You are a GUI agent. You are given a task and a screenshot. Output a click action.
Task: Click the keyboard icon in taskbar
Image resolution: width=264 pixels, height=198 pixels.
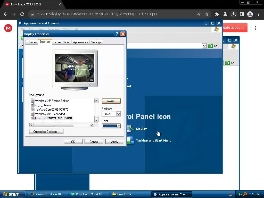pos(230,194)
